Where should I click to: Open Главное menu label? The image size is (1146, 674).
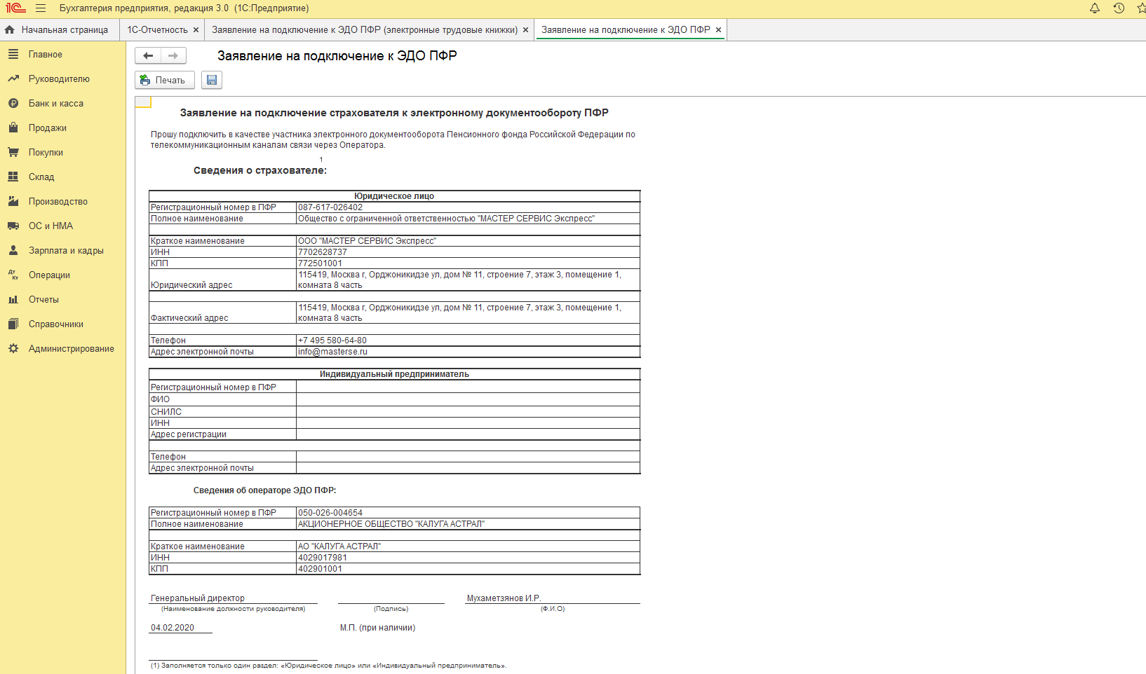point(45,54)
